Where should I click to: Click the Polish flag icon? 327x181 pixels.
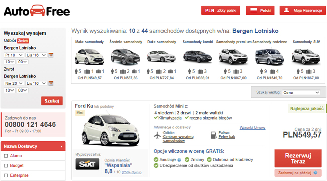click(x=254, y=10)
